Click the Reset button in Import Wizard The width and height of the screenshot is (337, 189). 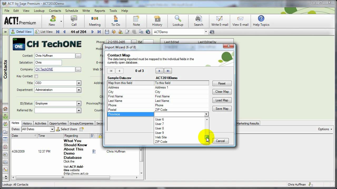click(222, 83)
